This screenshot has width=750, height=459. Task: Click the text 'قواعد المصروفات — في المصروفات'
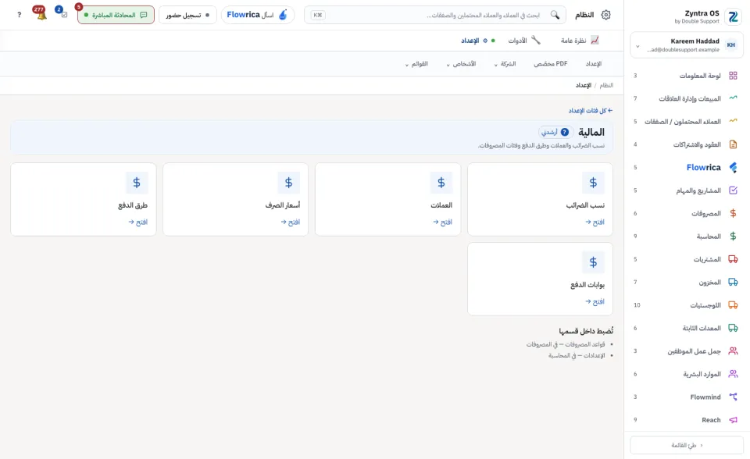click(566, 344)
